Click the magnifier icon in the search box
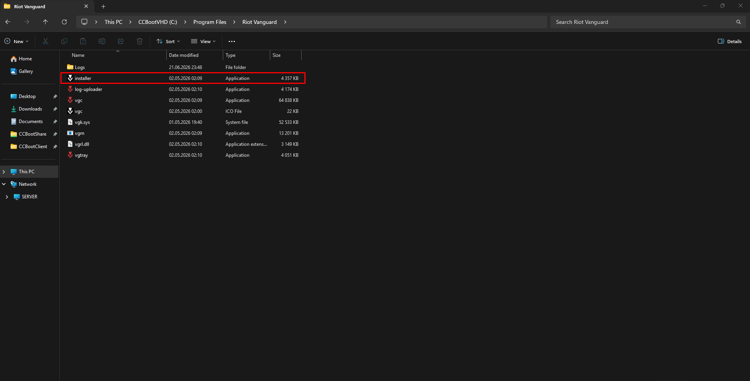This screenshot has width=750, height=381. [x=739, y=22]
